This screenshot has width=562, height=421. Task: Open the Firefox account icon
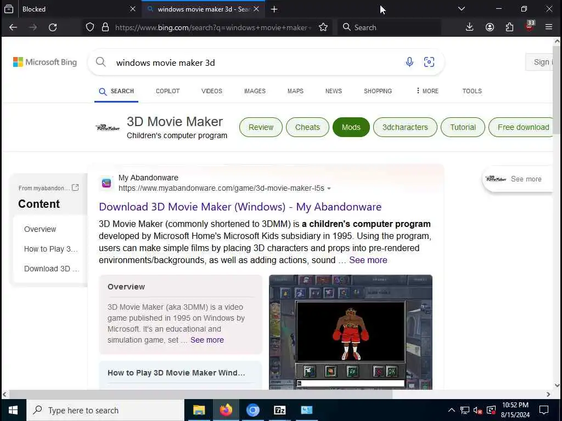click(x=490, y=27)
